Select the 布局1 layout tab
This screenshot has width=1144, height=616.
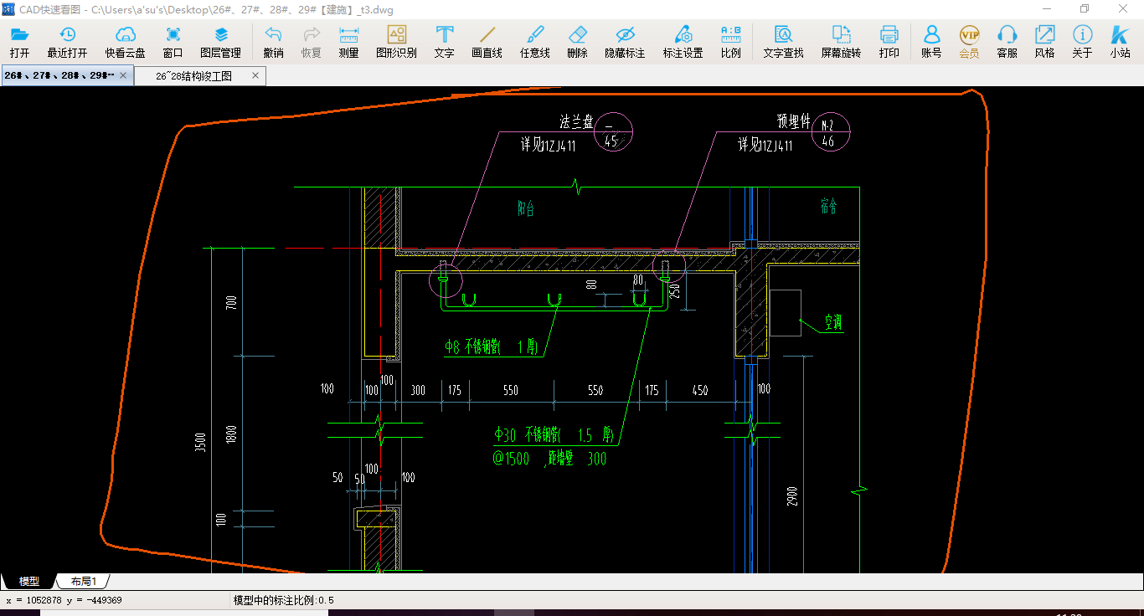click(83, 581)
